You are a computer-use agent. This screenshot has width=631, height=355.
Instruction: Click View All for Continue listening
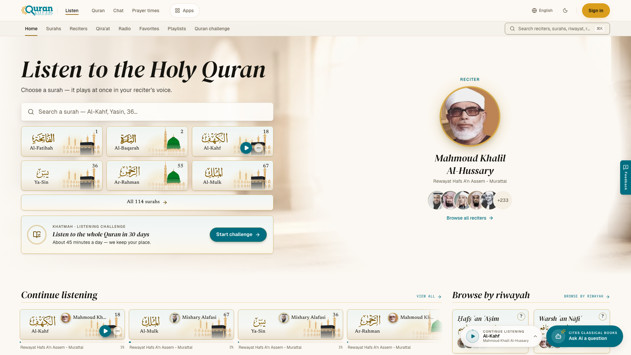tap(429, 296)
